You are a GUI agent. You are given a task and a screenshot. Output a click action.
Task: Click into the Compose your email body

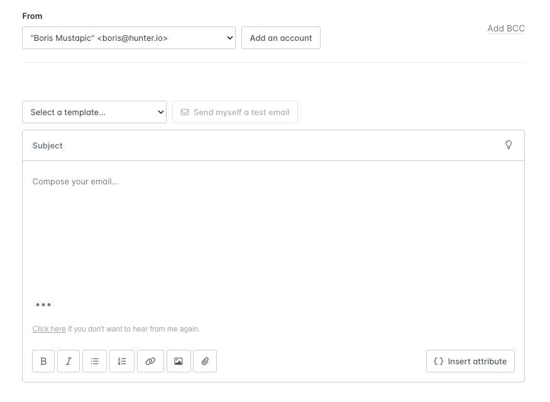[x=273, y=232]
